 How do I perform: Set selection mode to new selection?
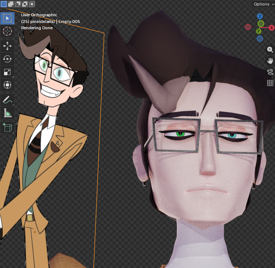point(4,4)
